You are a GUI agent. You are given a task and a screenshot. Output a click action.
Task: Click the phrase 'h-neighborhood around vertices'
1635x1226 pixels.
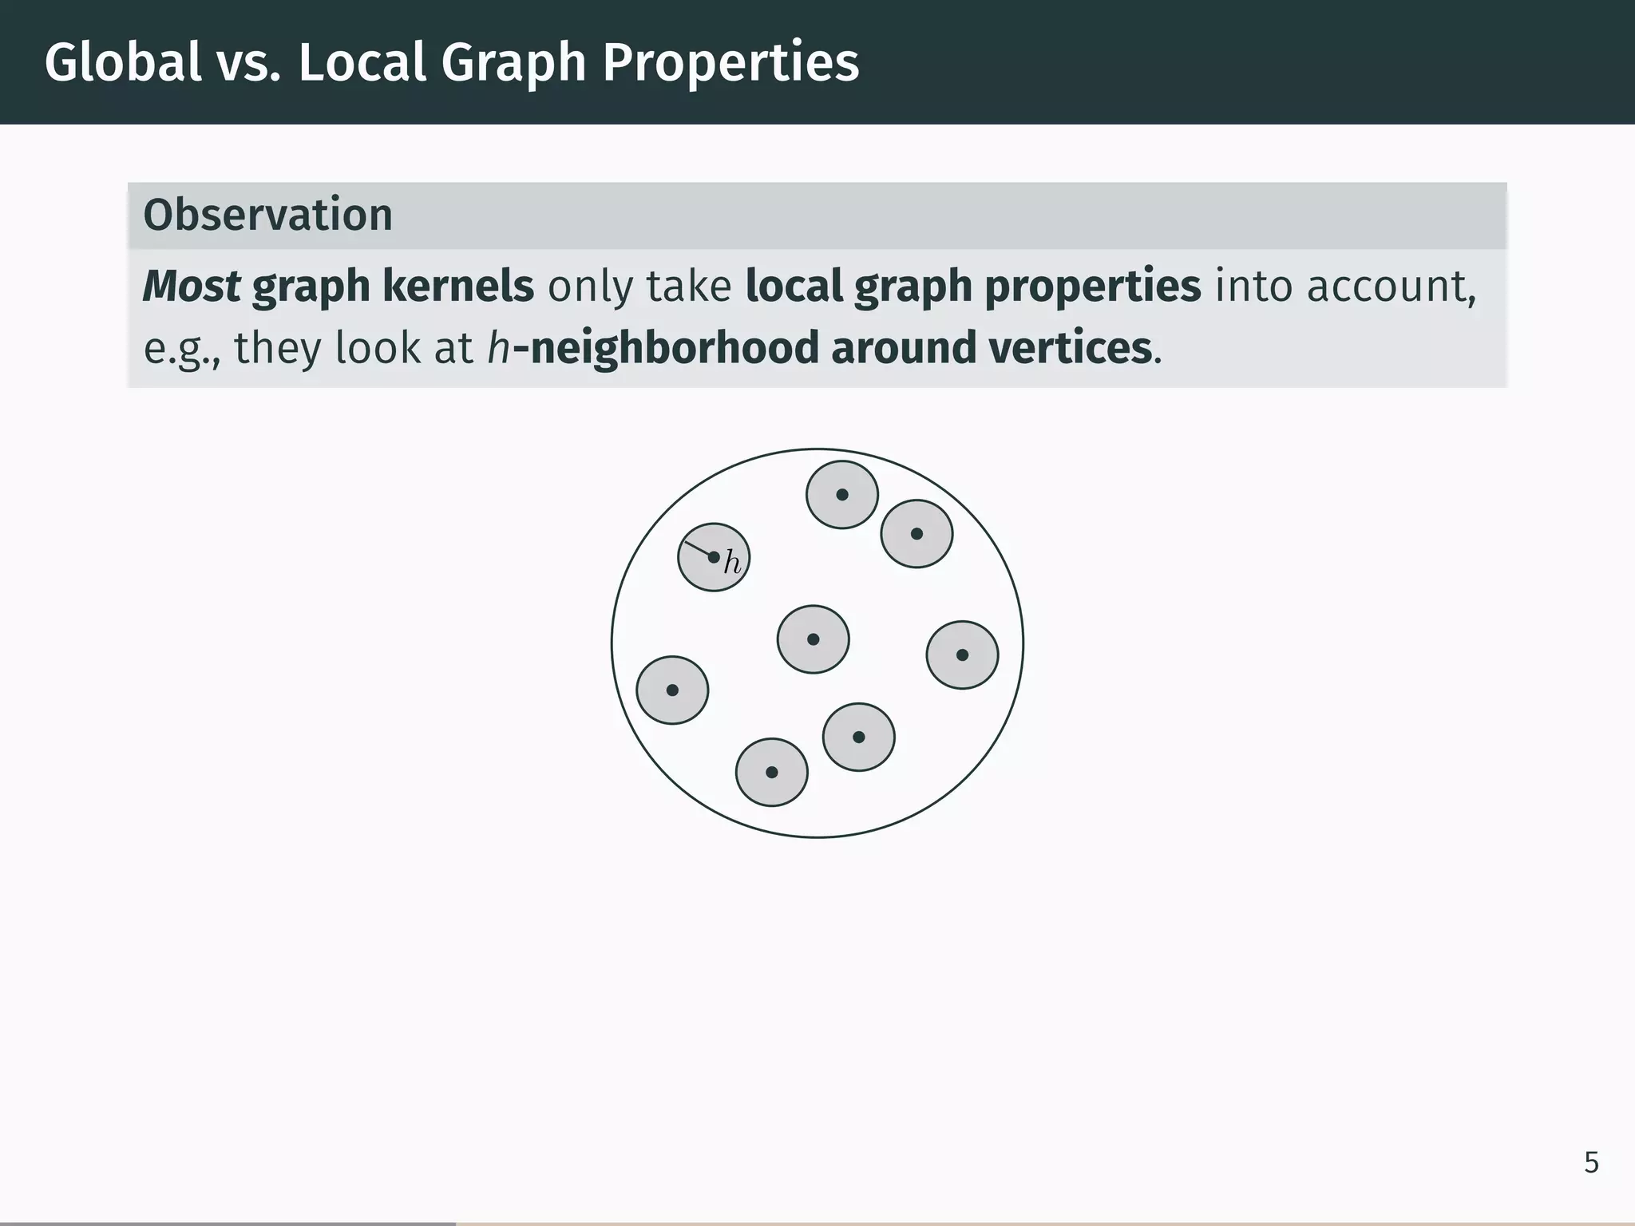(820, 348)
